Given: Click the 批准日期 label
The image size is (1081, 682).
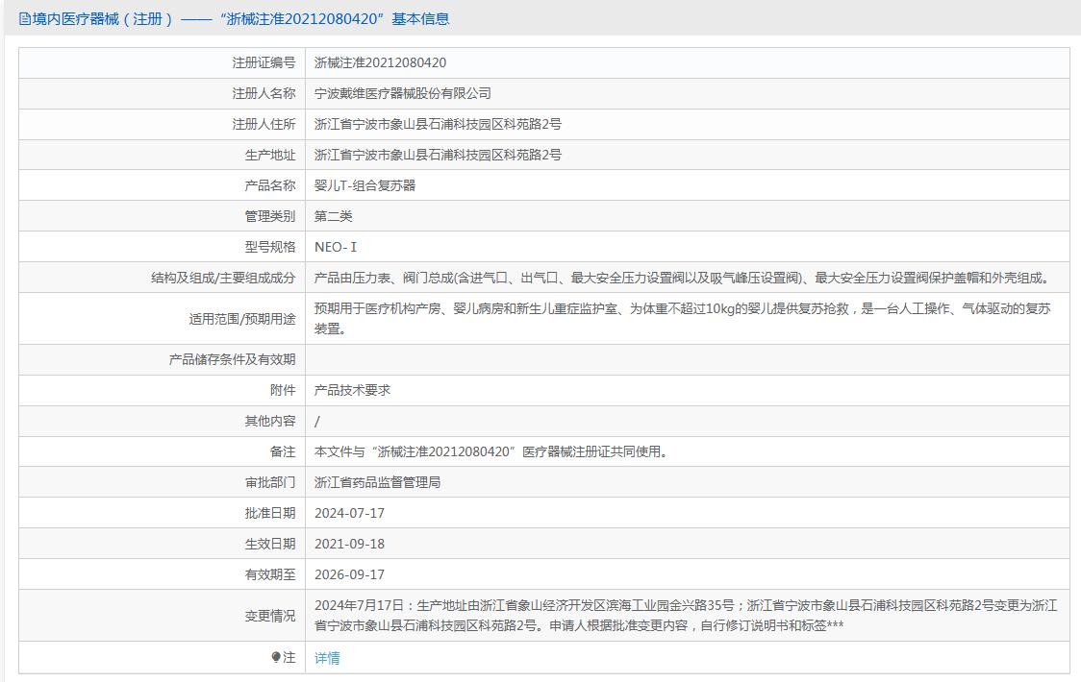Looking at the screenshot, I should 270,513.
